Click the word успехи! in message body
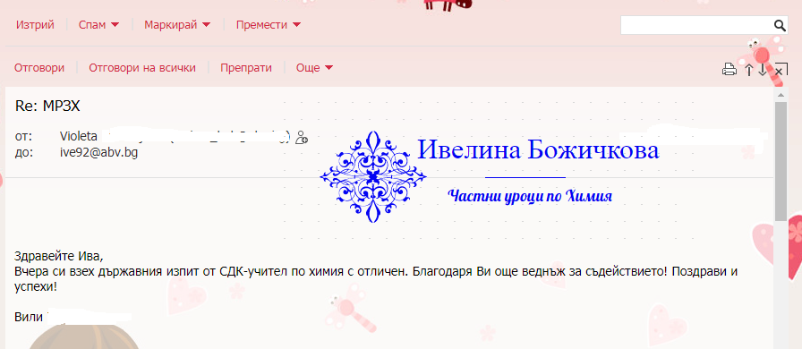Screen dimensions: 802x349 pos(35,286)
